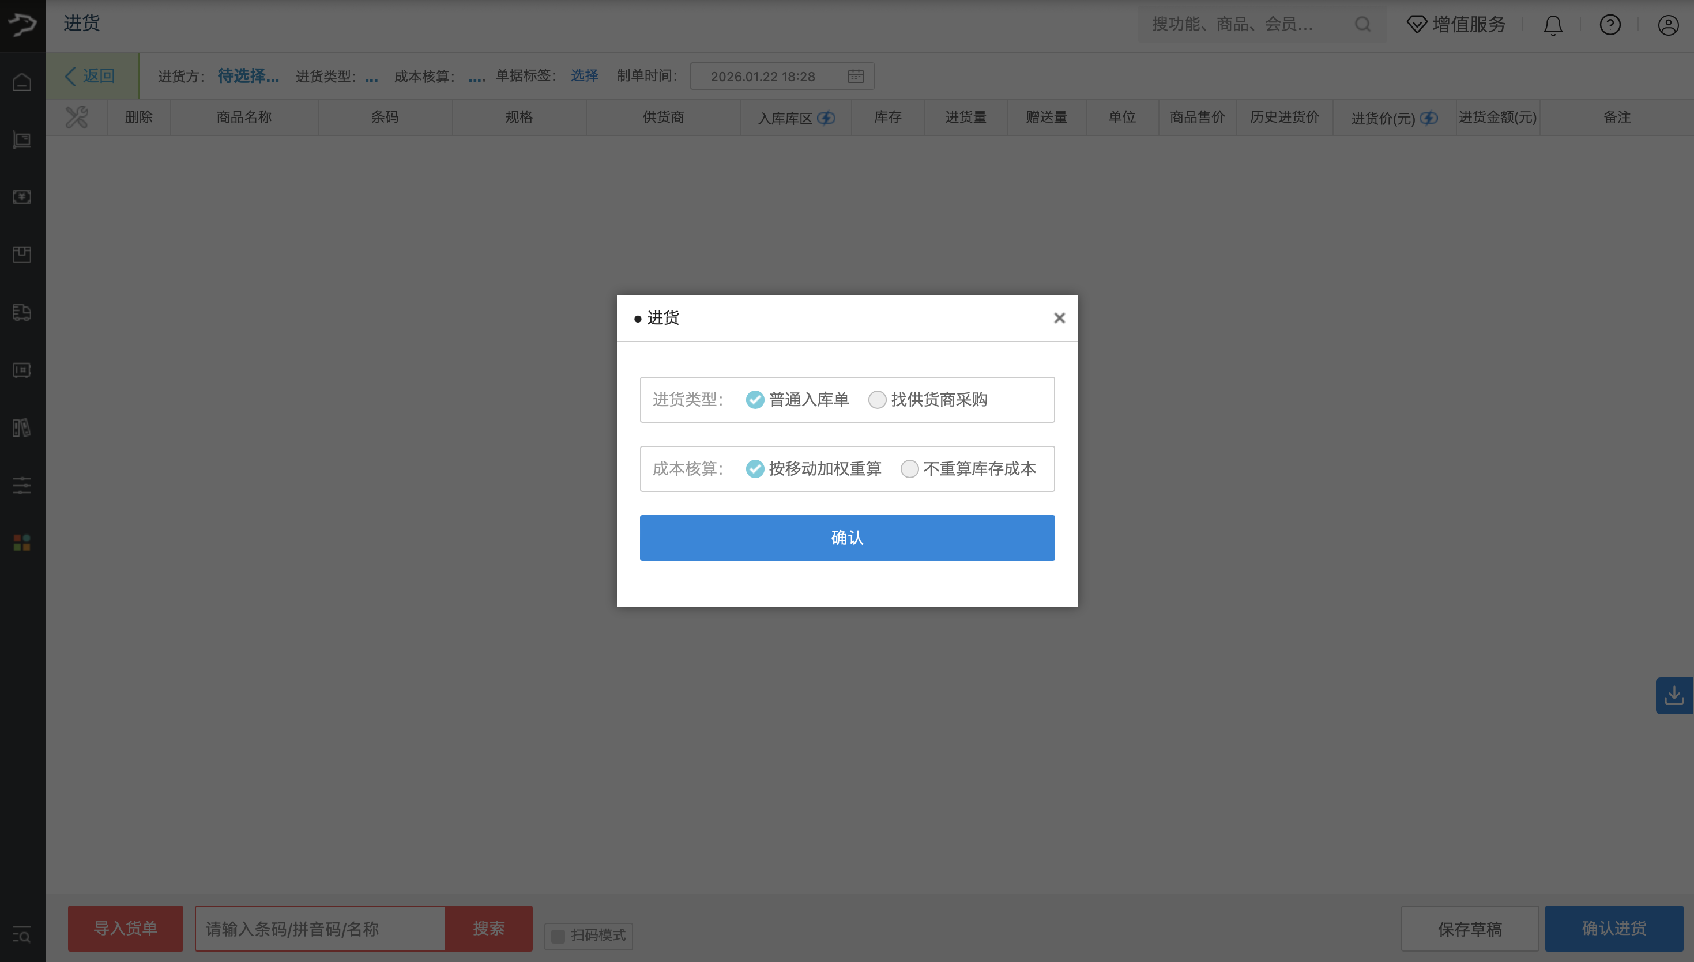This screenshot has width=1694, height=962.
Task: Open the 单据标签 选择 link
Action: [584, 75]
